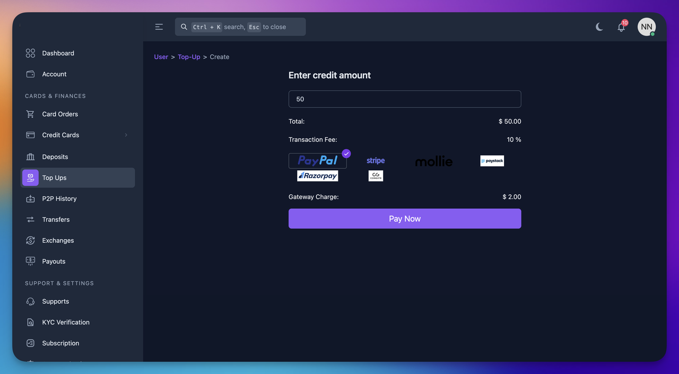
Task: Click the Subscription checklist icon
Action: pyautogui.click(x=30, y=343)
